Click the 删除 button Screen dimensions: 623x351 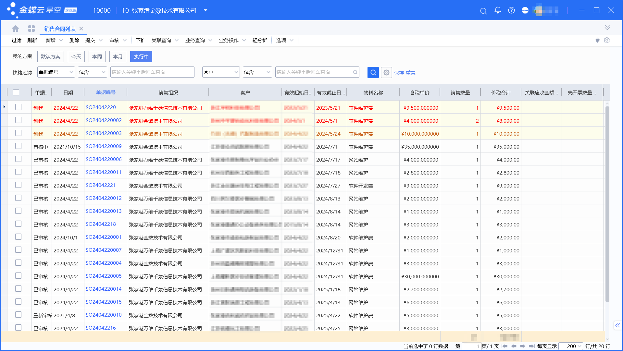point(74,40)
